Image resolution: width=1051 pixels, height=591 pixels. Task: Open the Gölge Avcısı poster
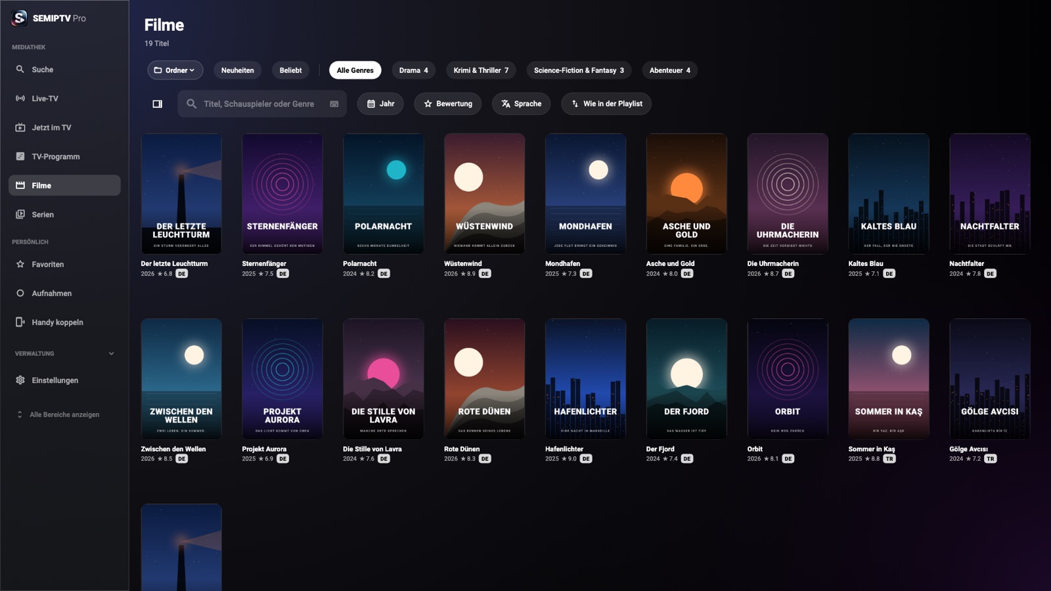(990, 379)
